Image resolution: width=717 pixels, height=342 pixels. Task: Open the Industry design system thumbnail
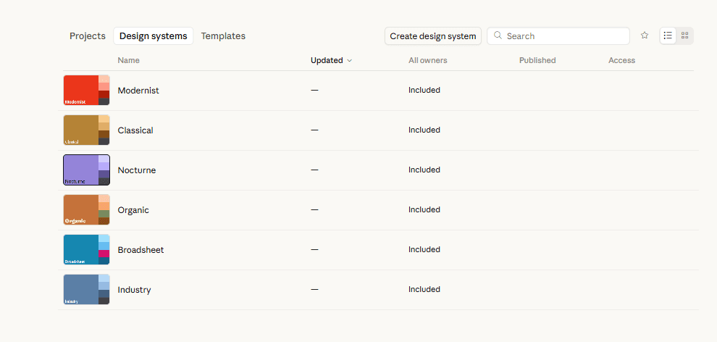[x=86, y=289]
